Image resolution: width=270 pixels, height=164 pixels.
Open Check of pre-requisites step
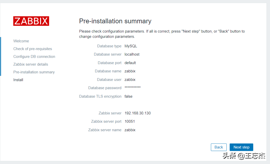click(33, 49)
